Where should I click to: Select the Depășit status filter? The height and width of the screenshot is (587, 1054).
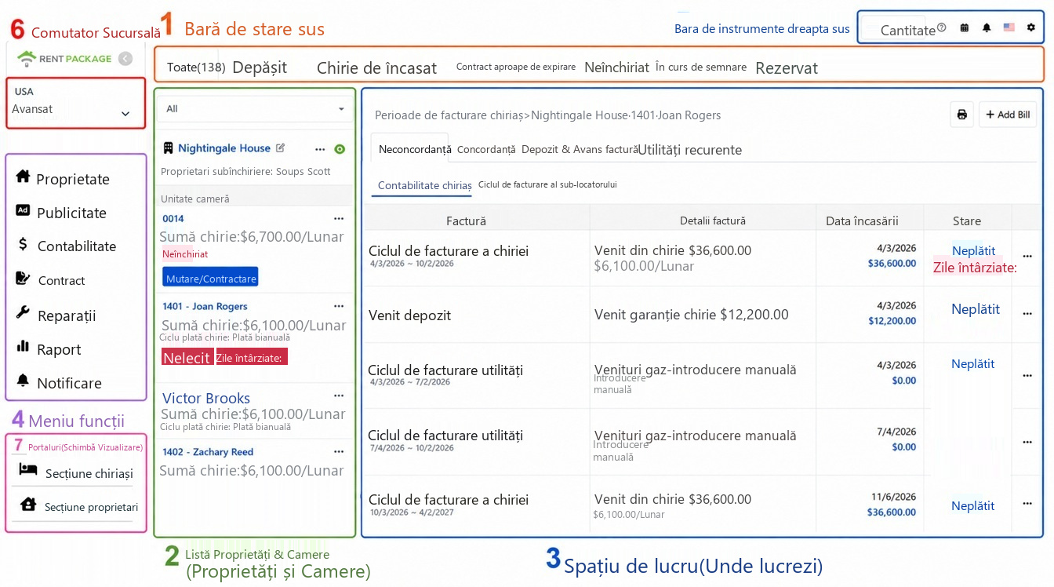pos(260,67)
